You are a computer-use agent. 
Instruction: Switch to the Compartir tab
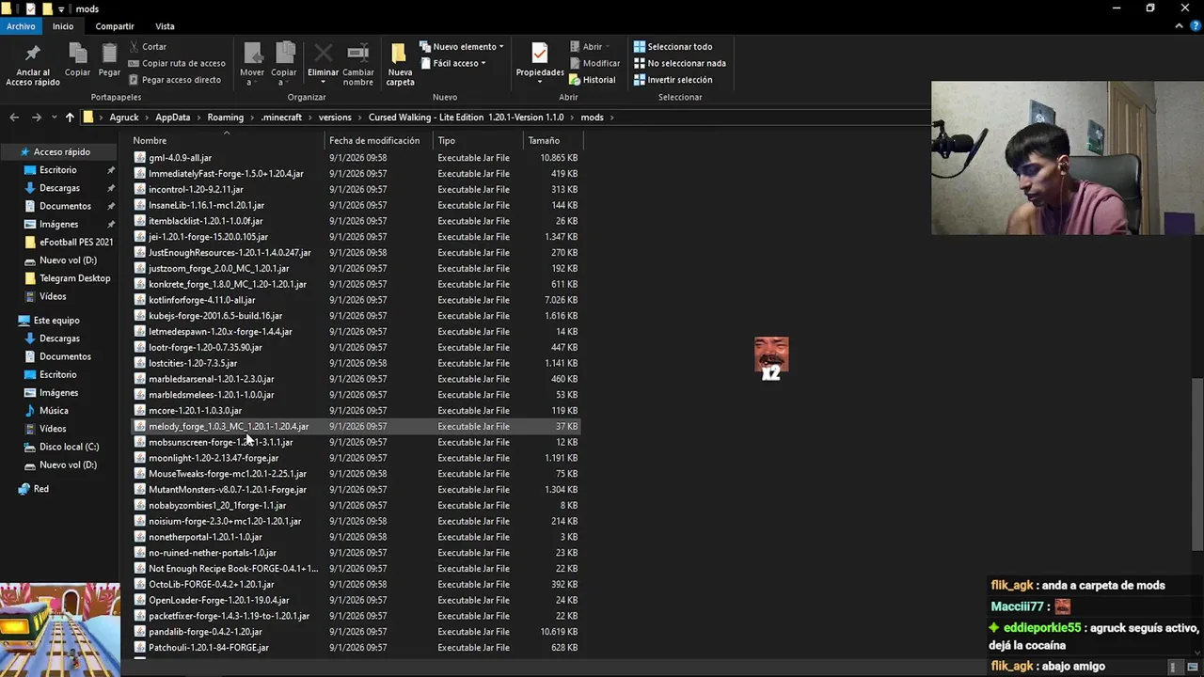(115, 26)
